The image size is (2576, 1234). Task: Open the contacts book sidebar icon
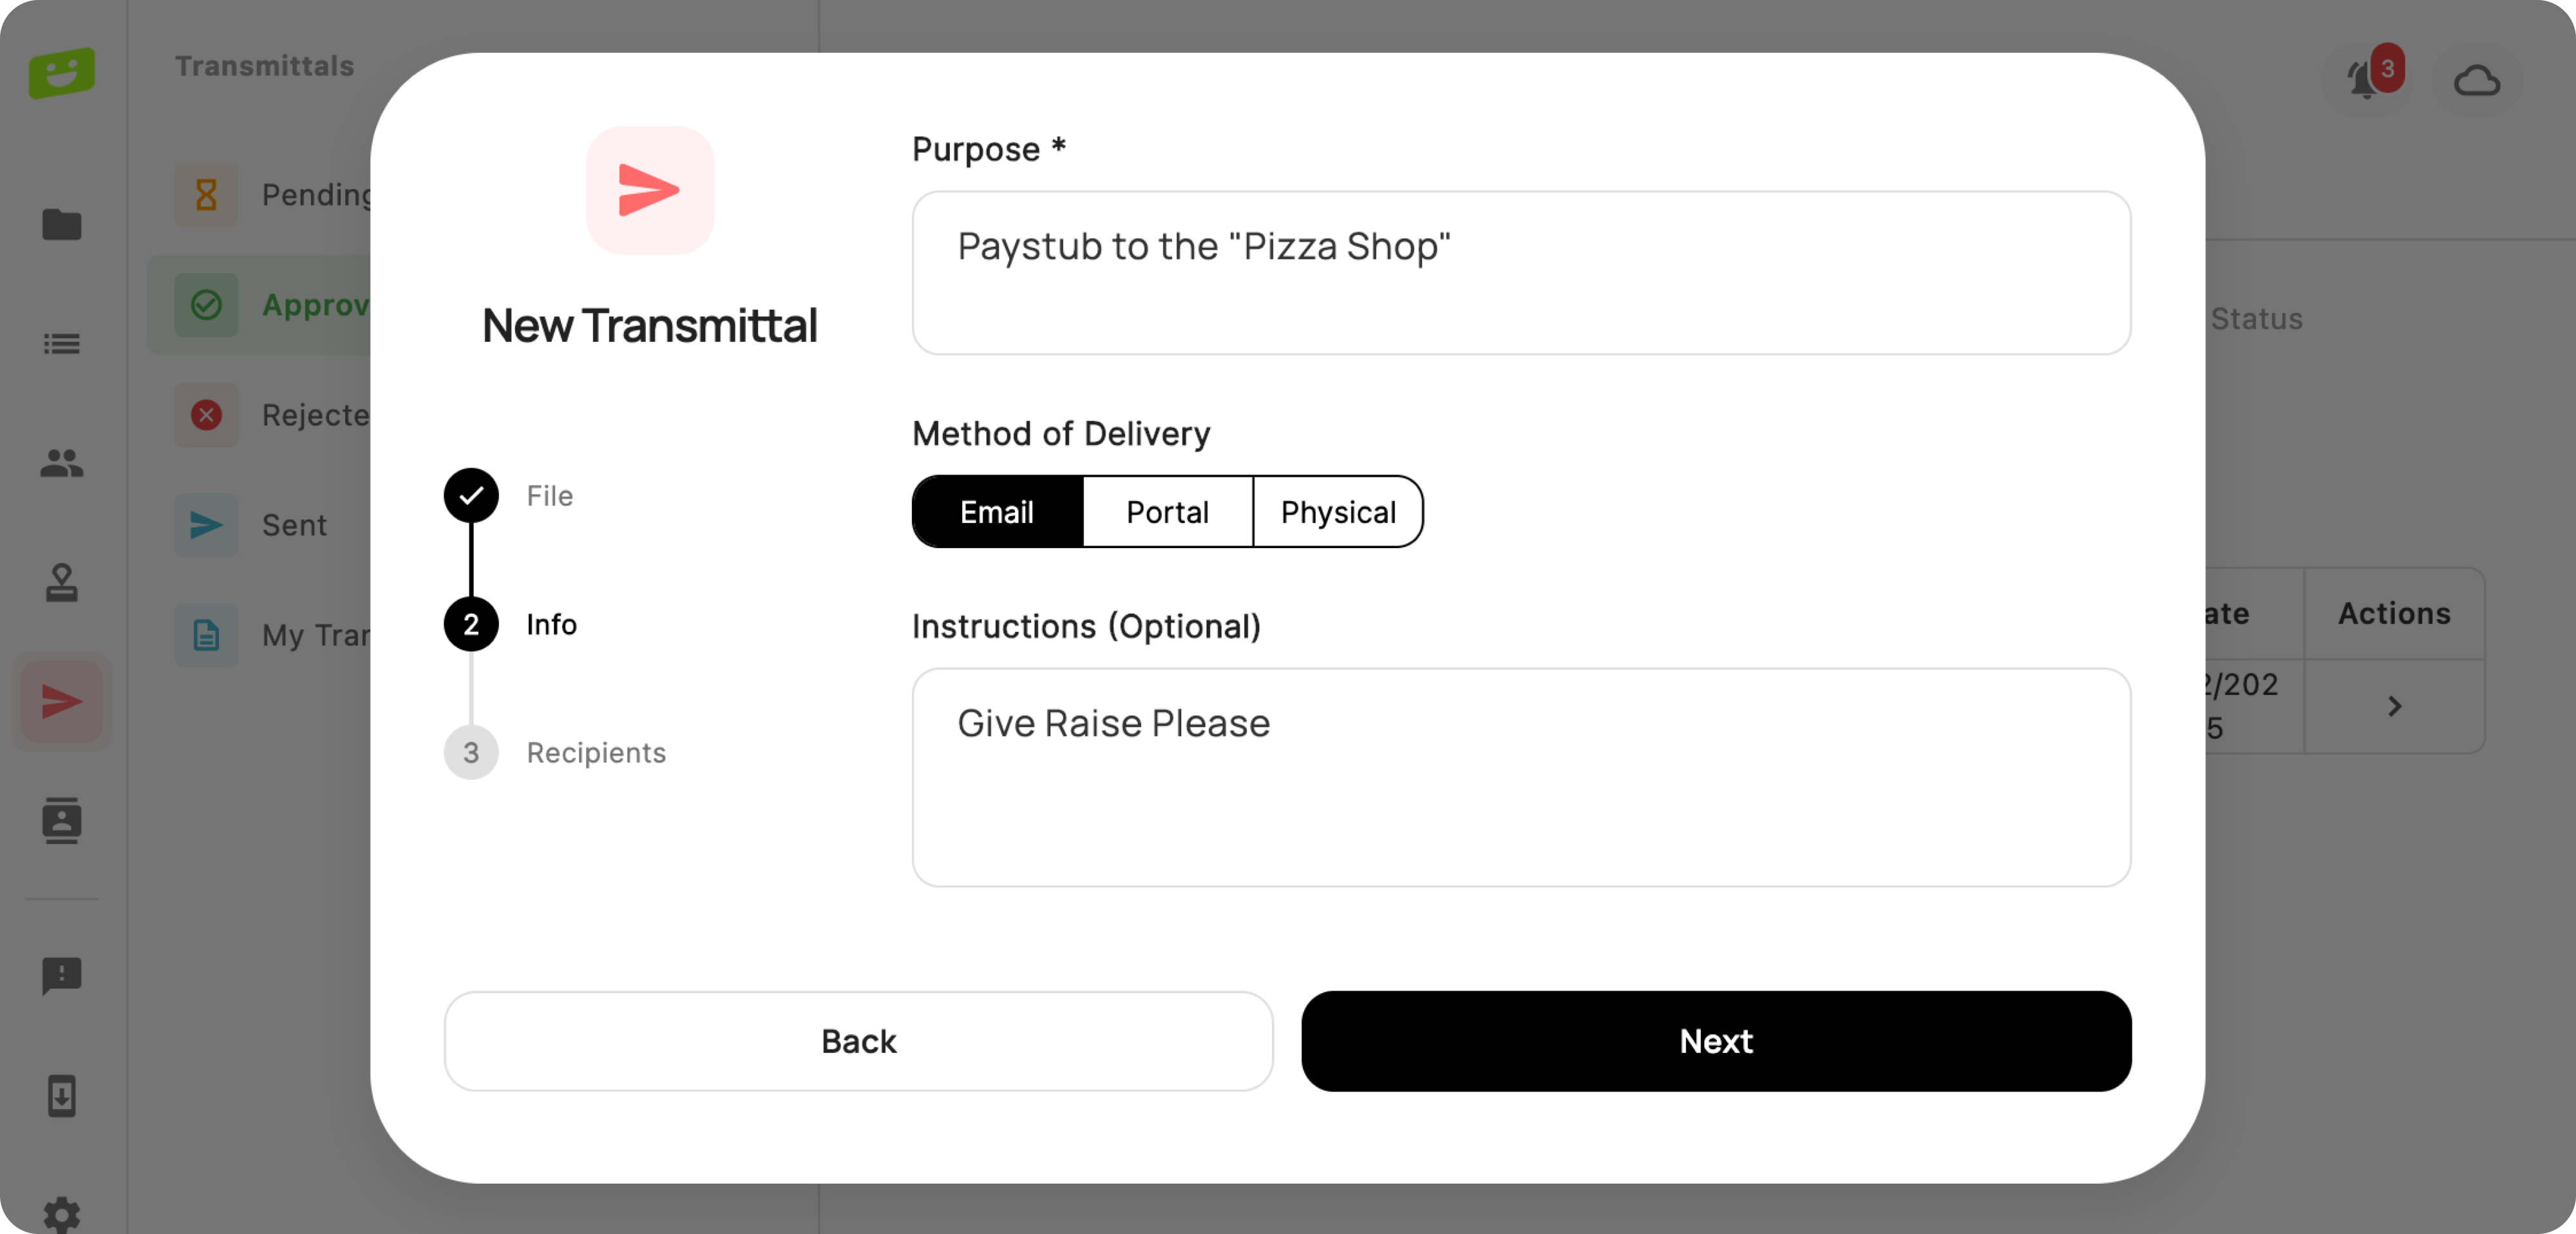coord(62,821)
